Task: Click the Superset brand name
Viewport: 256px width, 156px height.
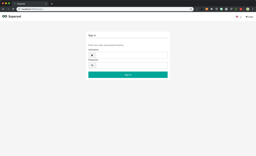Action: tap(15, 16)
